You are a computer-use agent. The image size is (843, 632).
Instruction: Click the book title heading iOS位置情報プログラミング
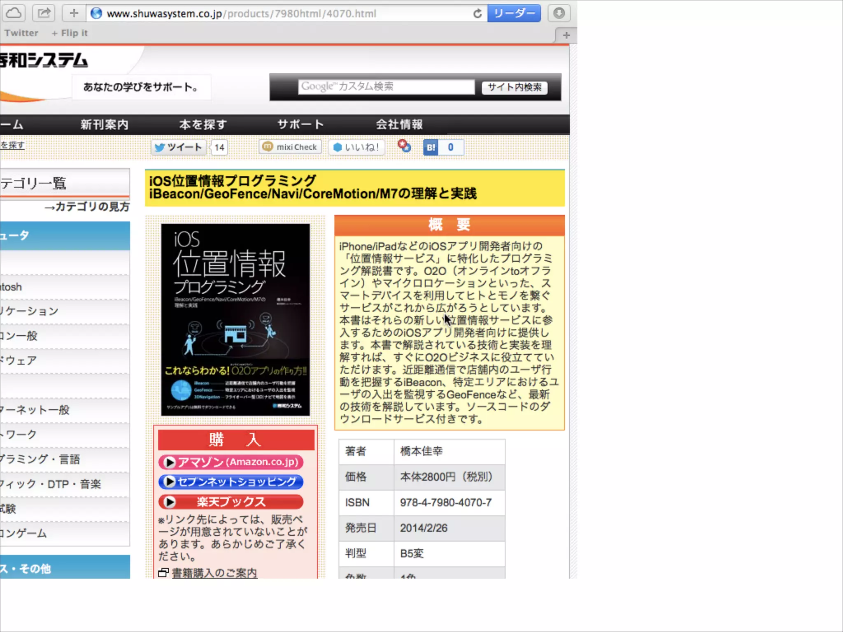click(233, 181)
